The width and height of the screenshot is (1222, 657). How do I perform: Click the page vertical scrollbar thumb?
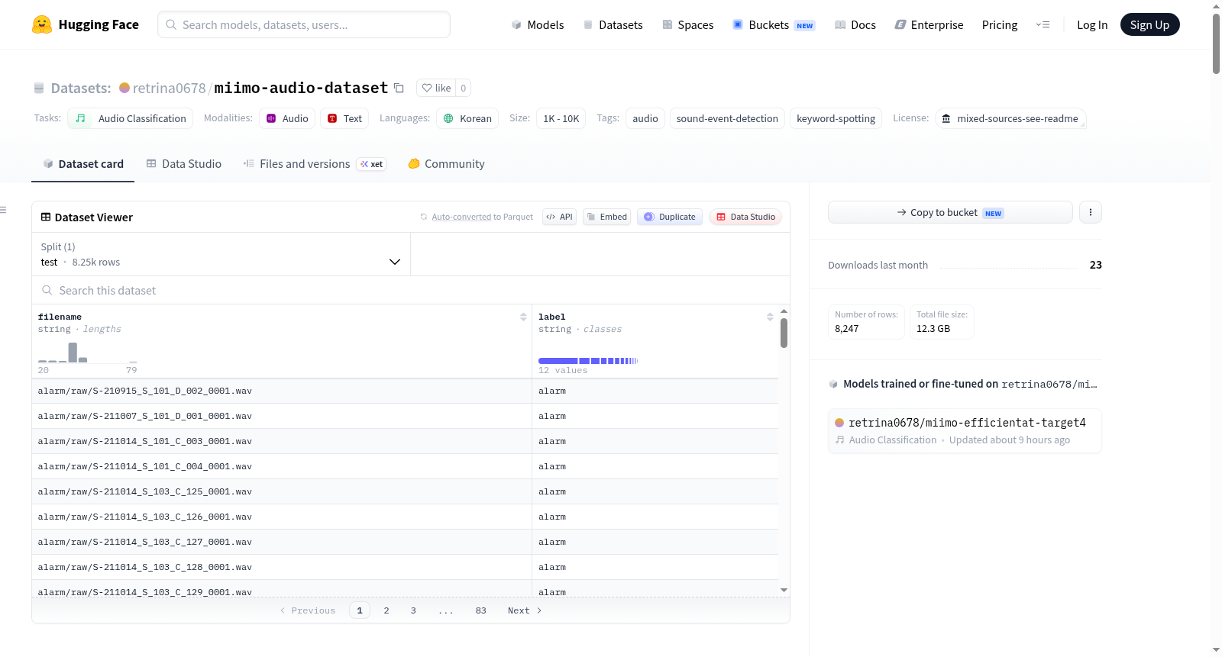pyautogui.click(x=1216, y=43)
